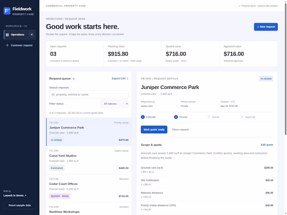This screenshot has height=215, width=287.
Task: Click Reset sample data button
Action: tap(20, 205)
